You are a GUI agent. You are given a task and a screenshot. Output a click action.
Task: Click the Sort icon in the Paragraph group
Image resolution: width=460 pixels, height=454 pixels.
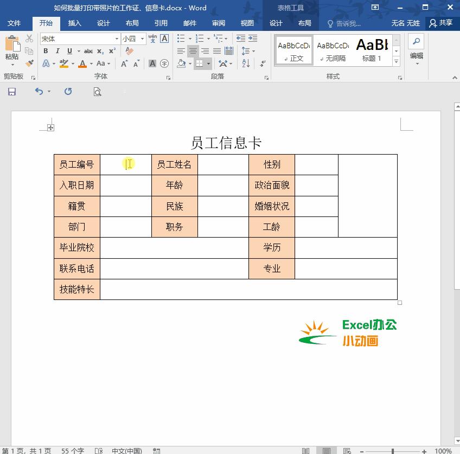pos(246,63)
